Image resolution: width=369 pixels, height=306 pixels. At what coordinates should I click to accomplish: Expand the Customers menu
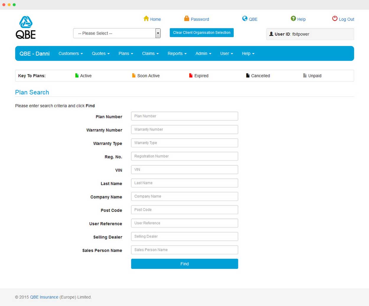71,53
